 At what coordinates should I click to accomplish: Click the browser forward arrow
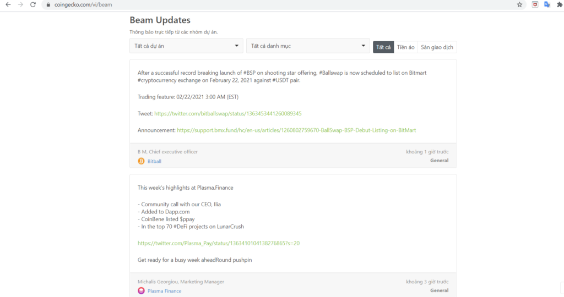(x=20, y=4)
